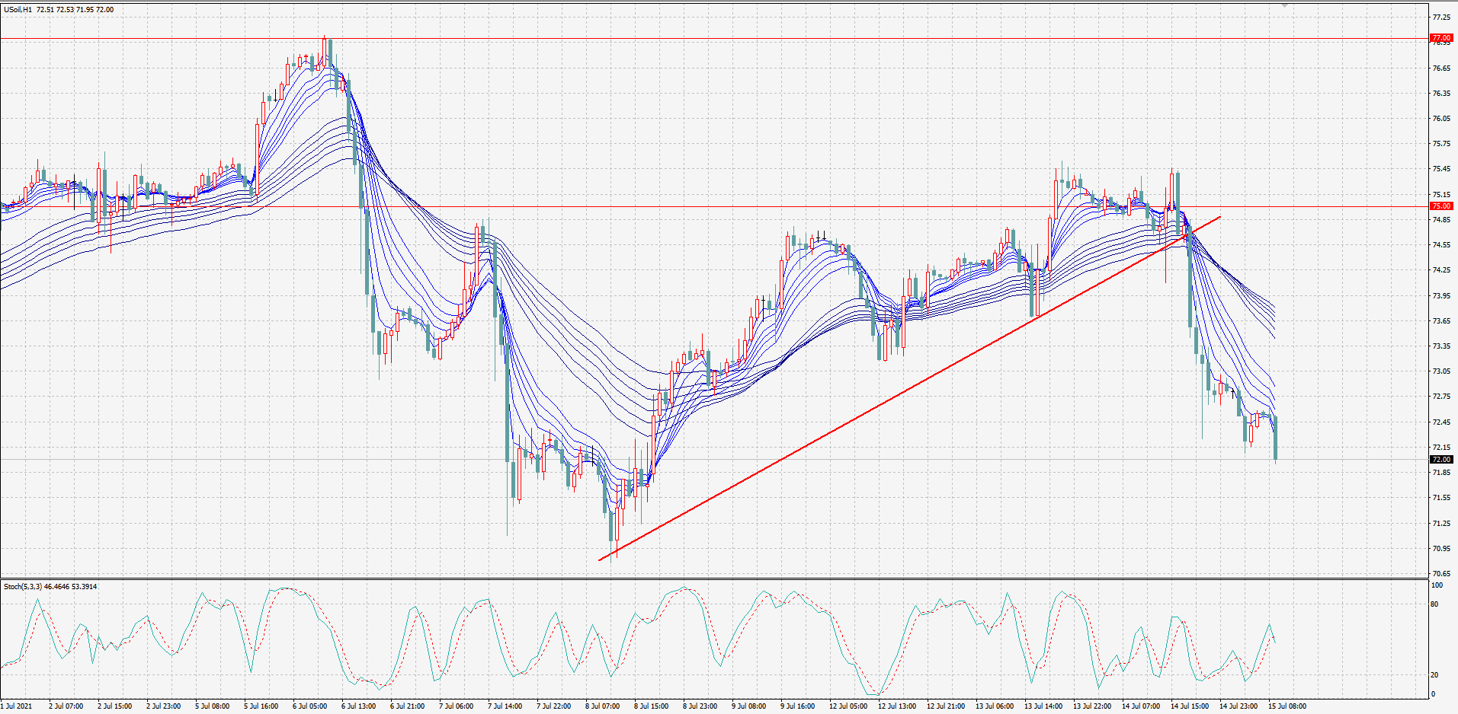The width and height of the screenshot is (1458, 714).
Task: Click the gray horizontal line at 75.00
Action: pyautogui.click(x=714, y=206)
